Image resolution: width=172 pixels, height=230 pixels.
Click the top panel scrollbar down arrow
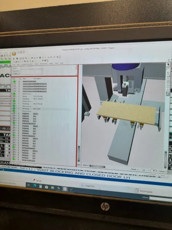click(x=76, y=74)
